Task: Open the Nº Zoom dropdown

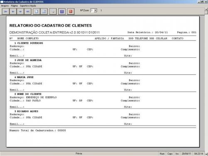Action: (95, 10)
